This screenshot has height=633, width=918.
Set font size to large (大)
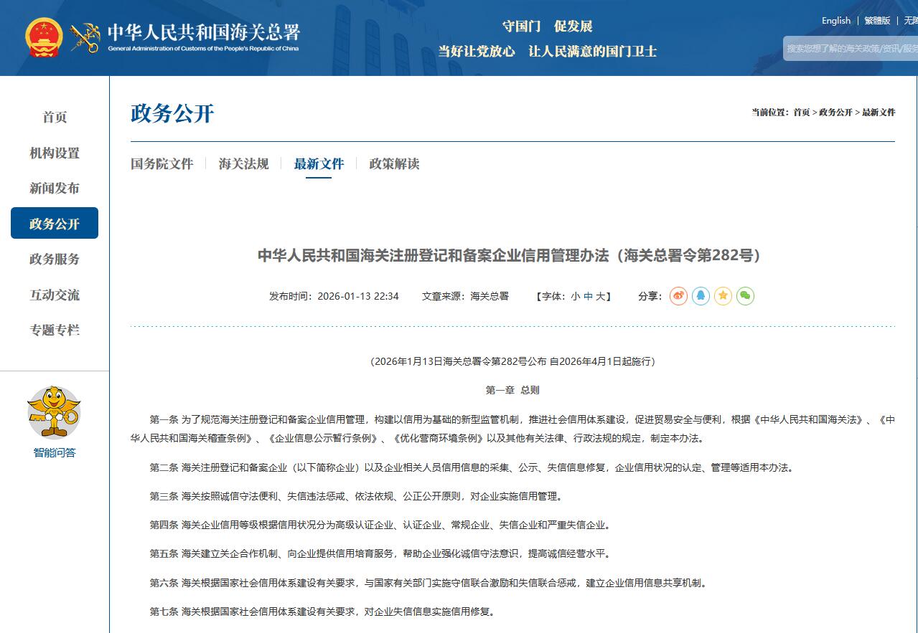[600, 296]
